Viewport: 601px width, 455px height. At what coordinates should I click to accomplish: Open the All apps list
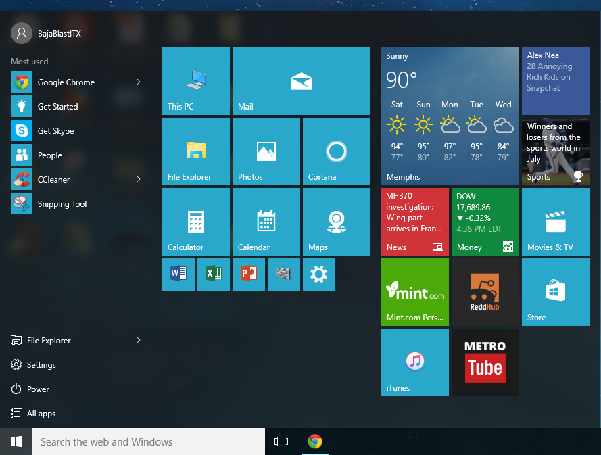(41, 413)
